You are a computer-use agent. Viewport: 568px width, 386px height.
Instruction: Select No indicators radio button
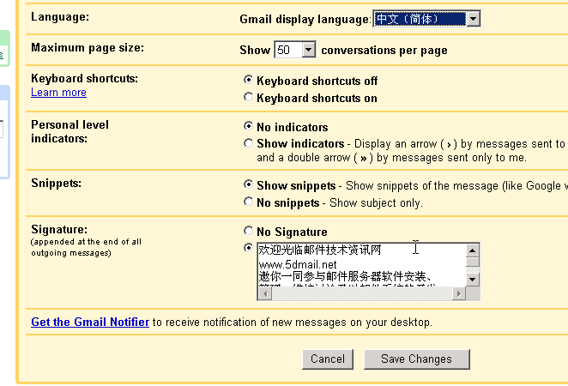(248, 125)
